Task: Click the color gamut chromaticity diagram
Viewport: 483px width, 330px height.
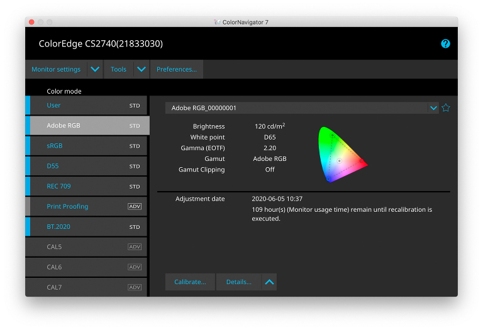Action: coord(342,154)
